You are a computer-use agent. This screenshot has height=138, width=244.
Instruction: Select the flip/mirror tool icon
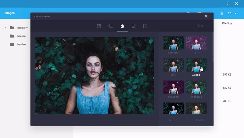tap(145, 26)
